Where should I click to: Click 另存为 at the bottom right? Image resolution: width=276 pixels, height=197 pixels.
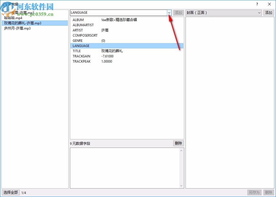coord(254,192)
